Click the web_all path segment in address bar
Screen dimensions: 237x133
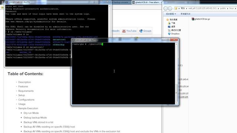coord(202,8)
